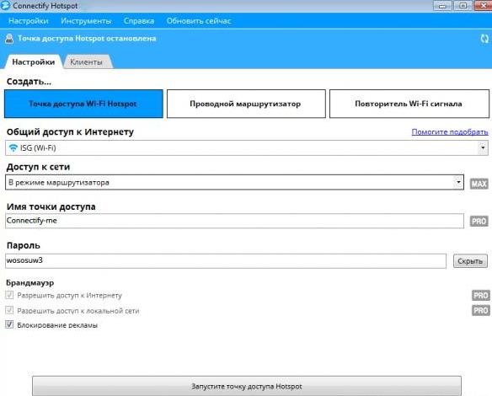
Task: Click the PRO badge next to hotspot name
Action: tap(479, 222)
